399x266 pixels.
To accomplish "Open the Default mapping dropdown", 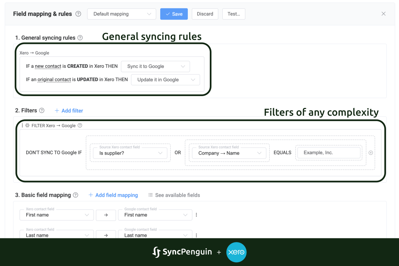I will (121, 14).
